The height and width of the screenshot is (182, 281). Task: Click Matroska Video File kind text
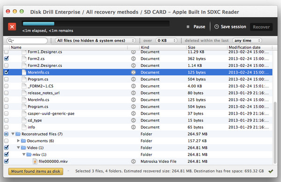click(158, 161)
